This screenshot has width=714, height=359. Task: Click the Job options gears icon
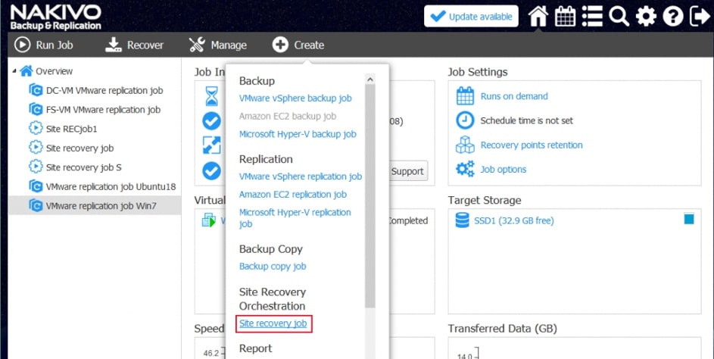pyautogui.click(x=465, y=169)
